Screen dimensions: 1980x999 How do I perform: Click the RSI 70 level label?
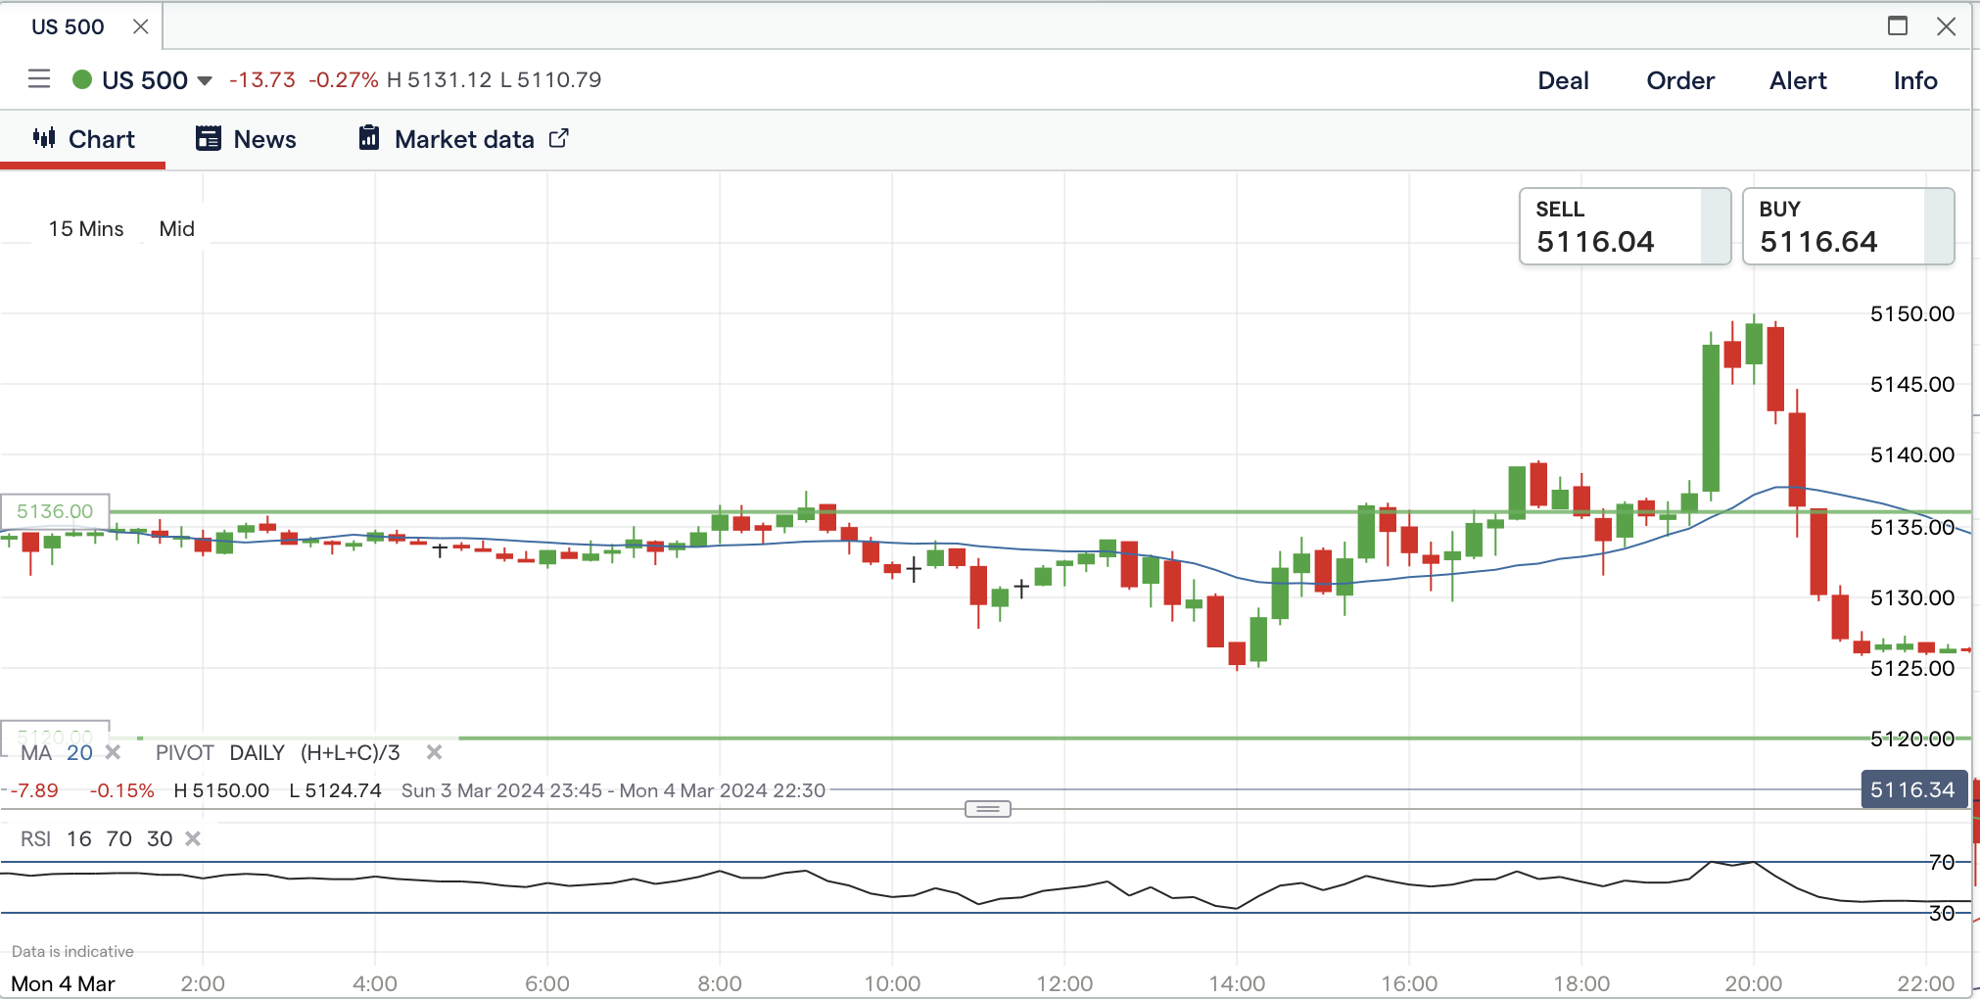point(1942,862)
